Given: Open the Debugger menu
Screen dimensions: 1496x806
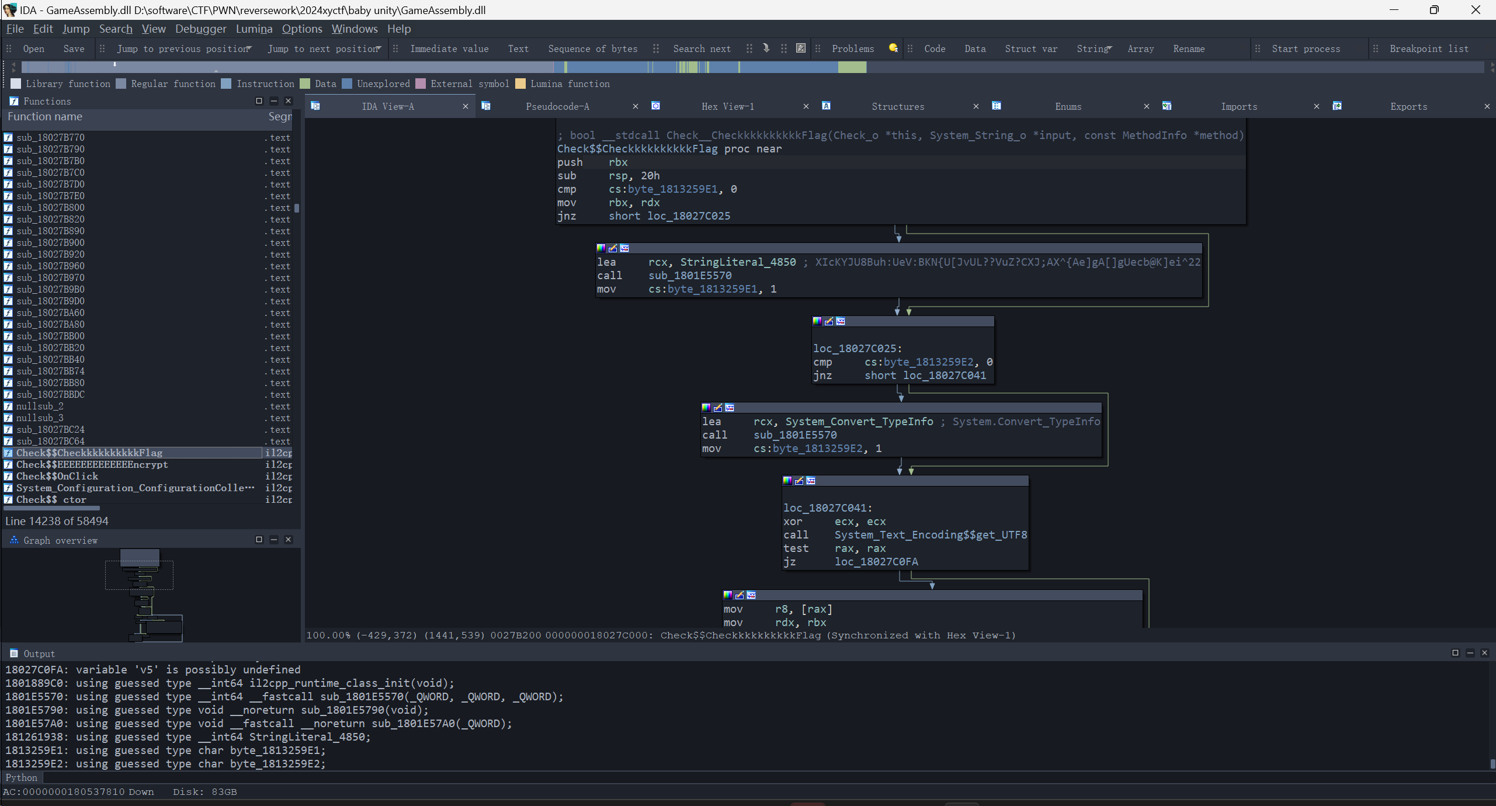Looking at the screenshot, I should (x=200, y=29).
